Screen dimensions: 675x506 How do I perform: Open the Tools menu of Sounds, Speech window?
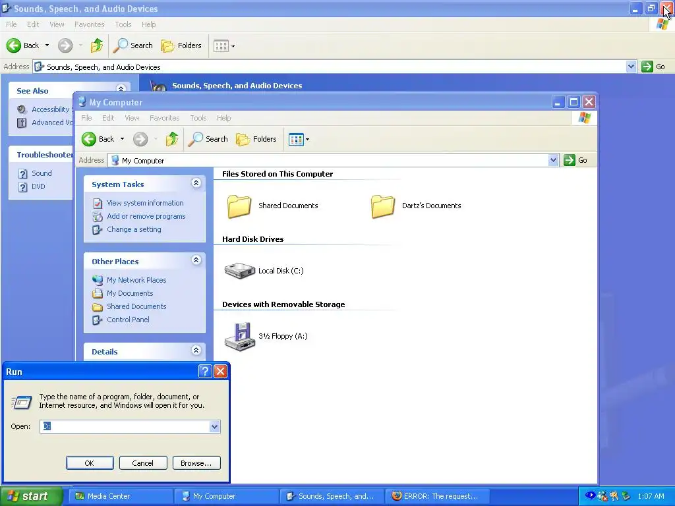tap(123, 24)
